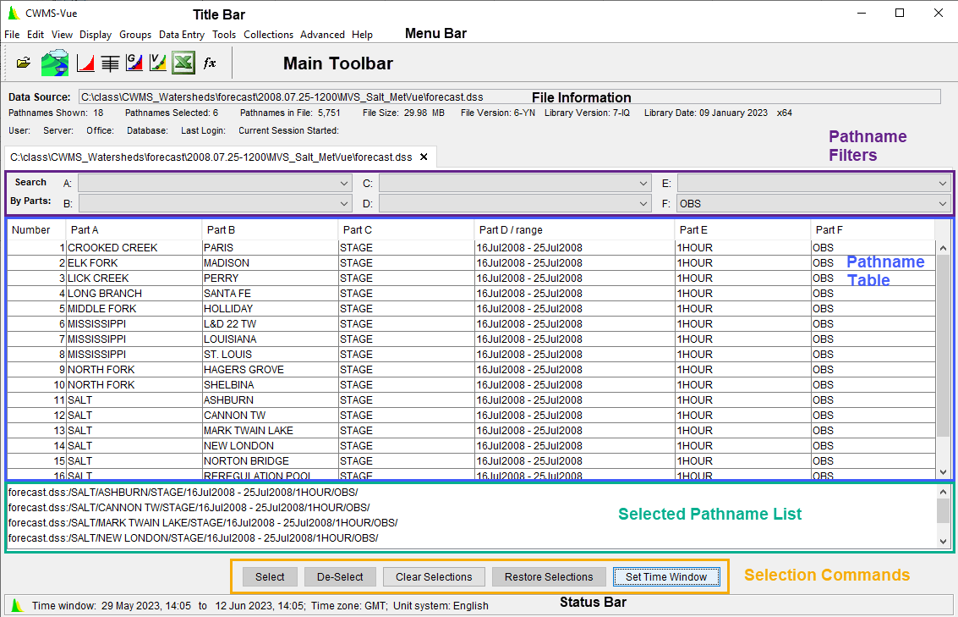
Task: Expand the Part E search dropdown
Action: click(x=942, y=184)
